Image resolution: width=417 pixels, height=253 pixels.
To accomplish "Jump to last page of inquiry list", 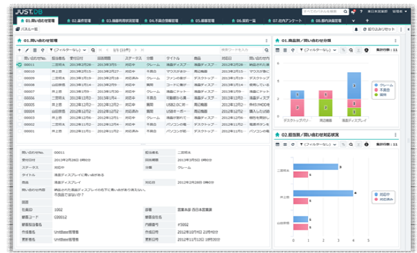I will point(142,50).
